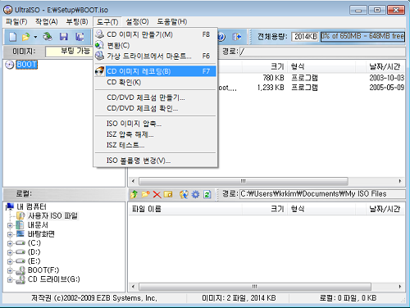
Task: Click the green refresh icon in local toolbar
Action: tap(207, 194)
